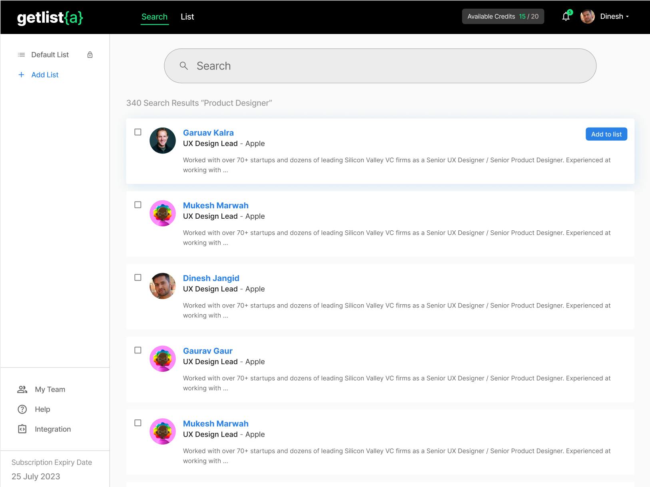Expand the Dinesh user account dropdown
Screen dimensions: 650x487
[x=605, y=16]
